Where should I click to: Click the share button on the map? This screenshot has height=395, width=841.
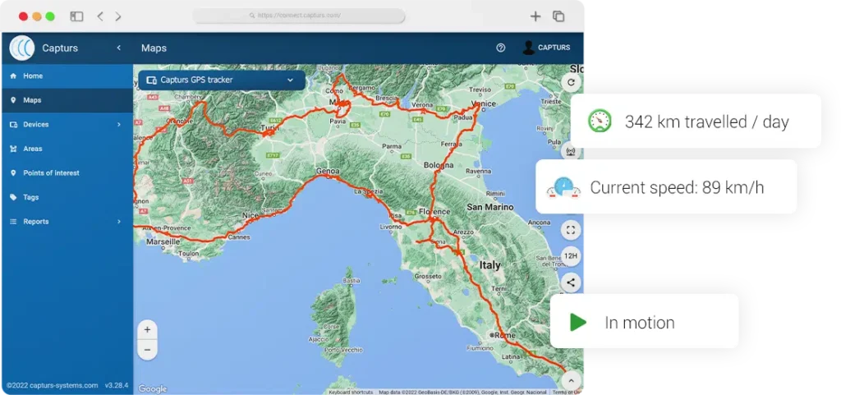(571, 282)
